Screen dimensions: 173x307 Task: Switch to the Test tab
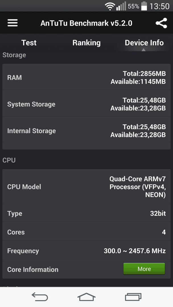coord(29,43)
